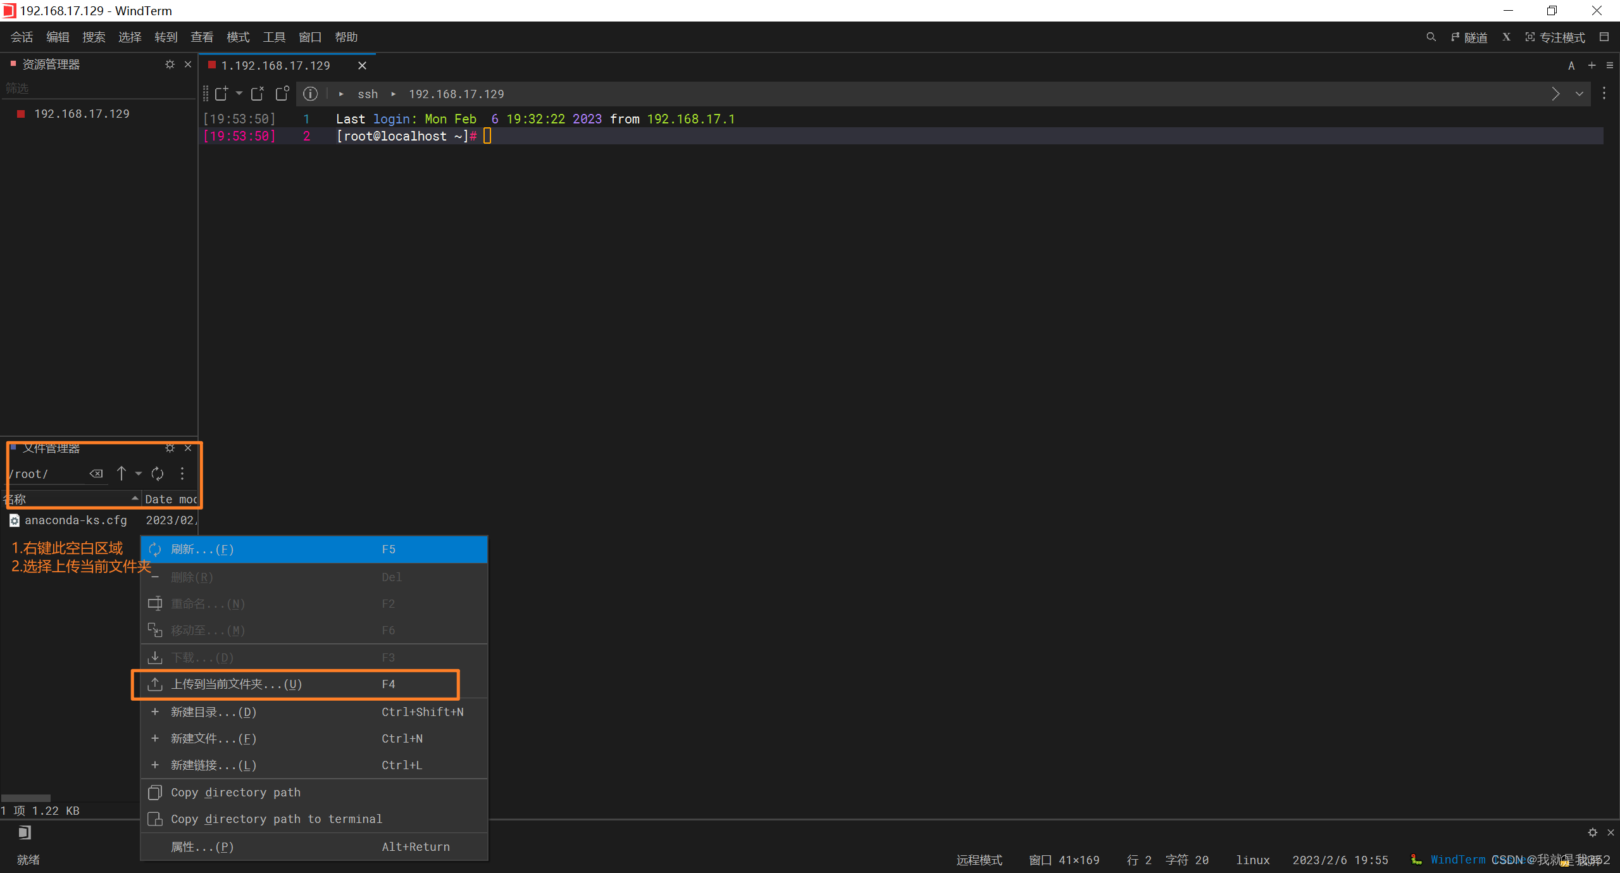
Task: Choose Copy directory path
Action: coord(235,793)
